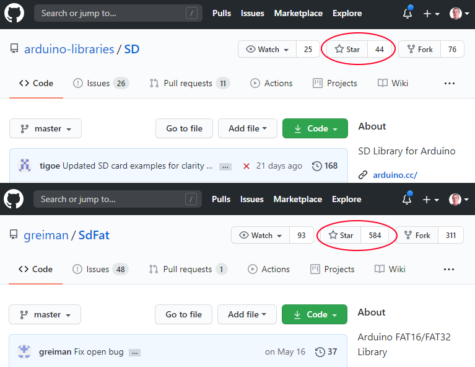Follow the arduino.cc/ link in About

[x=394, y=175]
